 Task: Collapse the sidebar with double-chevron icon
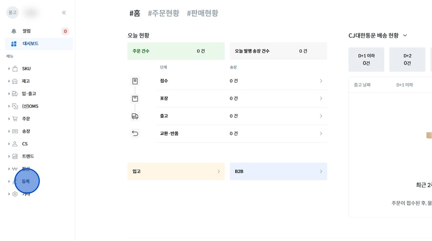click(x=64, y=13)
